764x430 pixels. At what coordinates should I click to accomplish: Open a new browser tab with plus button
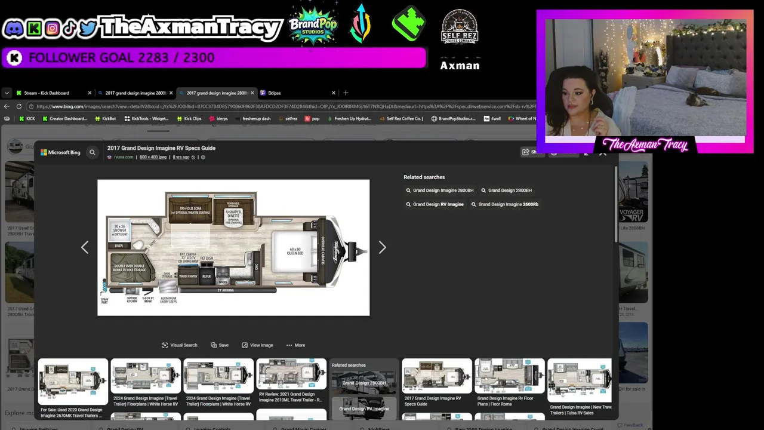(x=346, y=93)
